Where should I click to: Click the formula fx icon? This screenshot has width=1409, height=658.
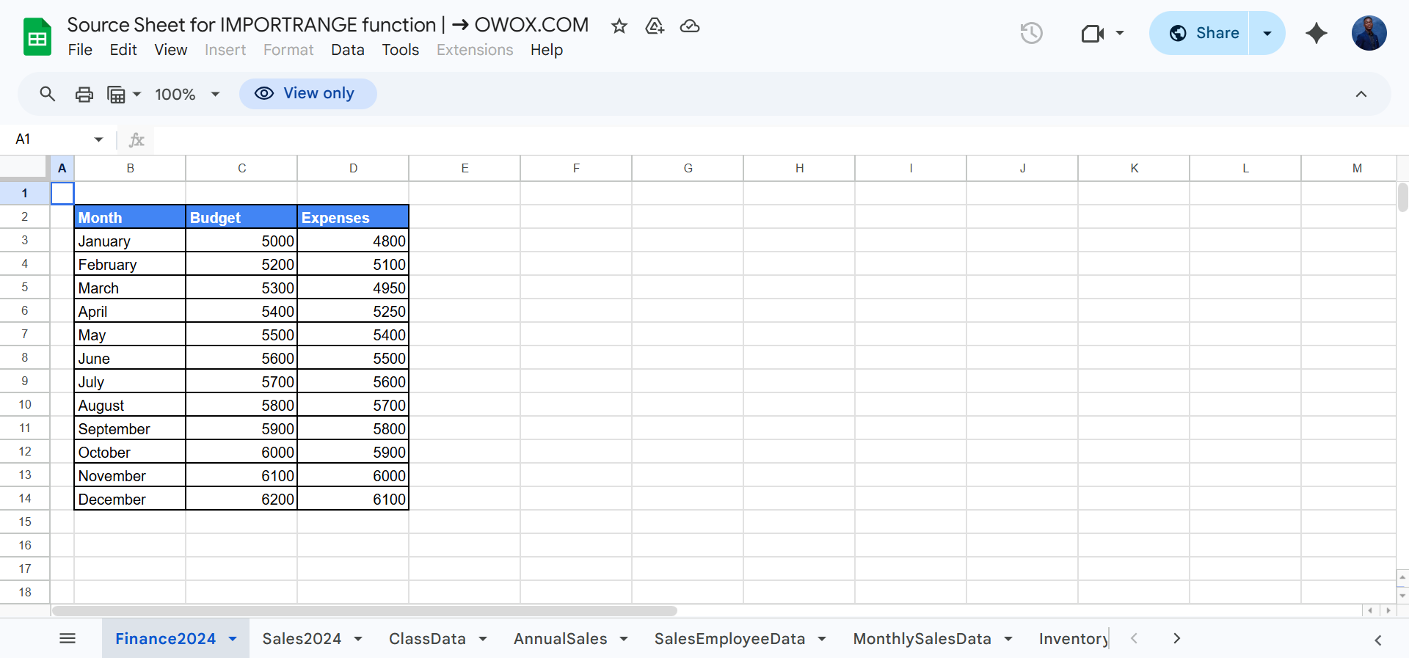[x=136, y=139]
